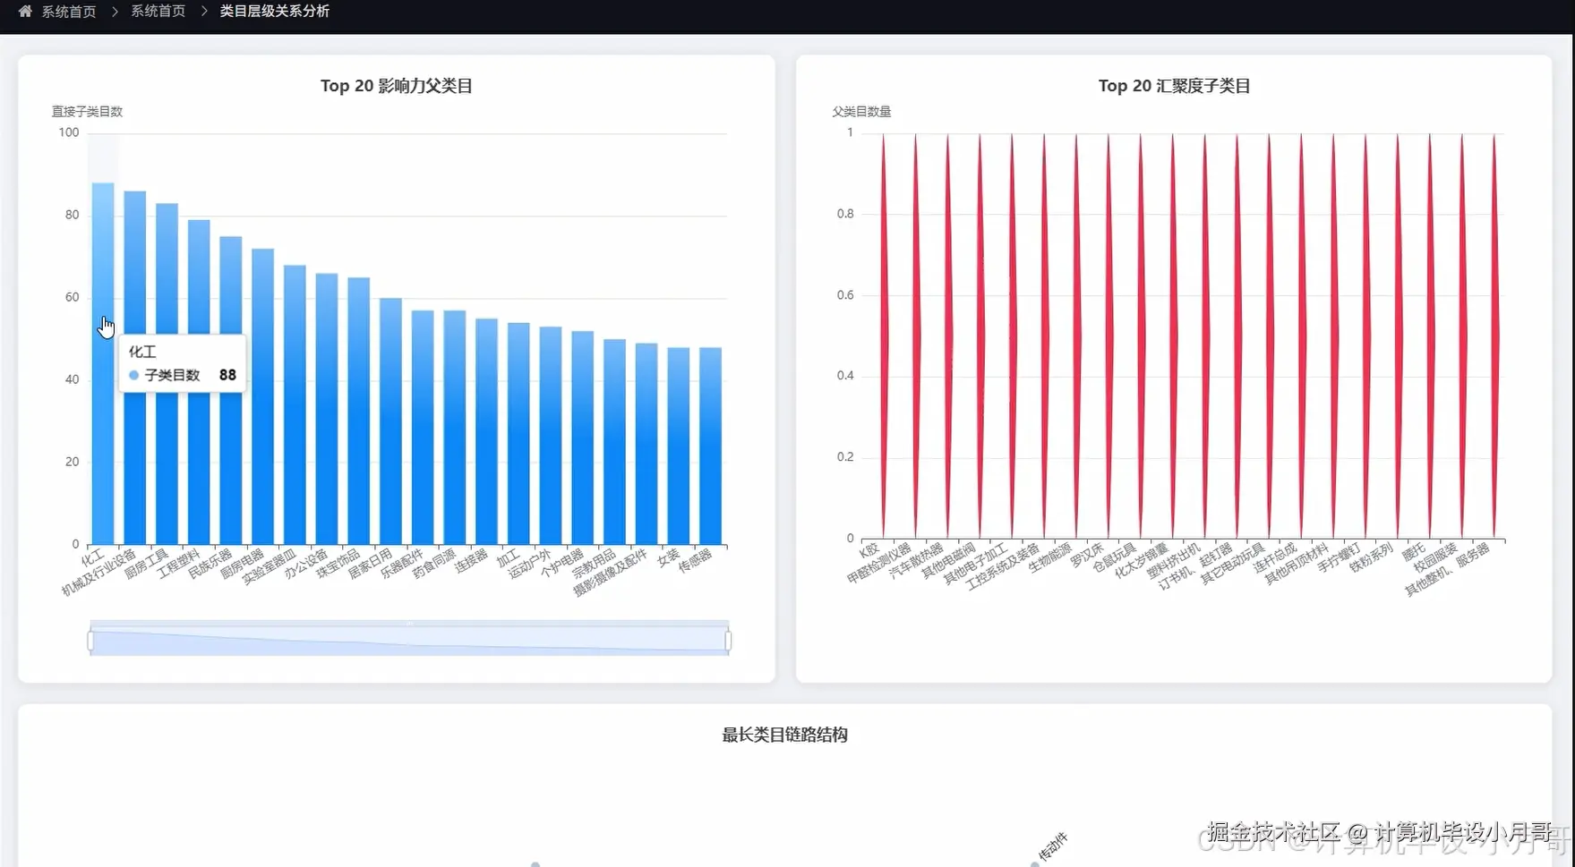Select the 药食同源 bar
The width and height of the screenshot is (1575, 867).
pyautogui.click(x=455, y=428)
